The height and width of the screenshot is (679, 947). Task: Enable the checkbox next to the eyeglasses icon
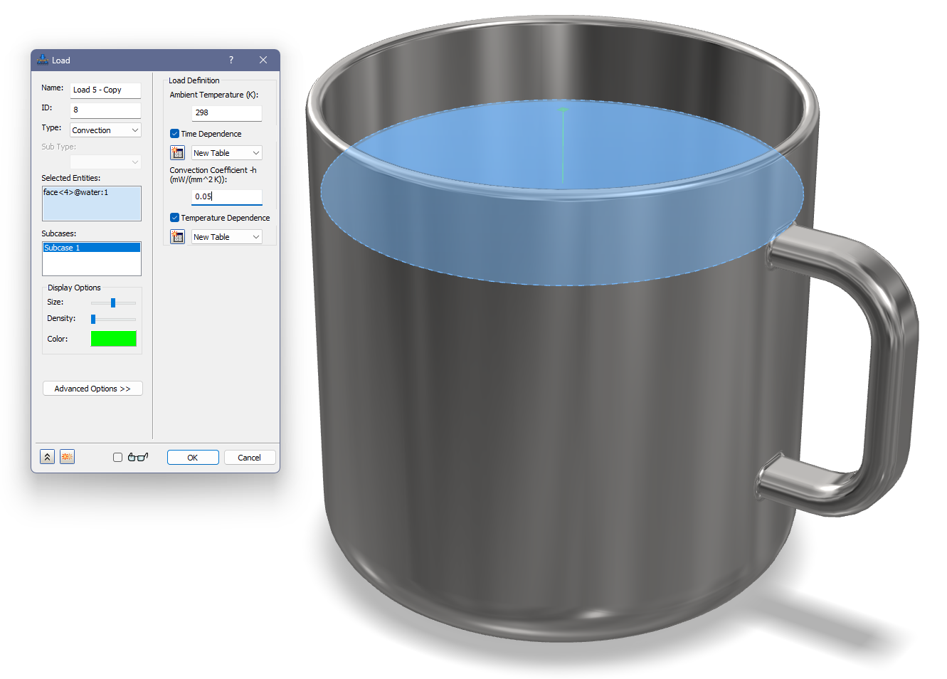(117, 456)
